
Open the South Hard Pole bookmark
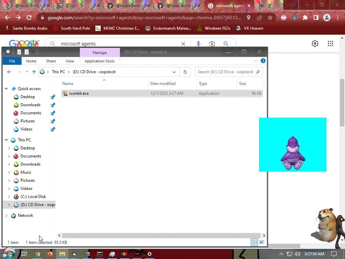[72, 28]
